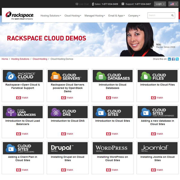The height and width of the screenshot is (180, 180).
Task: Click play icon under Installing Joomla
Action: [153, 170]
